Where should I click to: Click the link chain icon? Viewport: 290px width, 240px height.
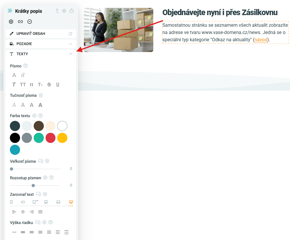(20, 22)
